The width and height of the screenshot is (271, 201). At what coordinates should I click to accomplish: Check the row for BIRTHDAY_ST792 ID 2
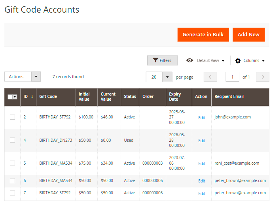12,117
